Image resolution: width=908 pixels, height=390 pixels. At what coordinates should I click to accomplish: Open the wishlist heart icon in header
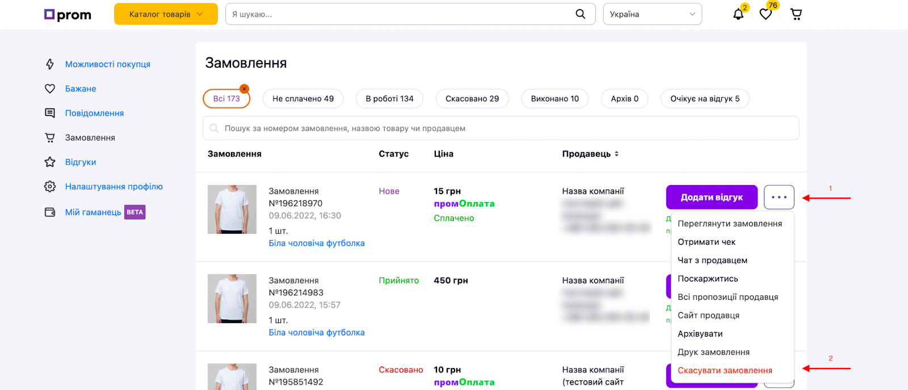point(766,14)
